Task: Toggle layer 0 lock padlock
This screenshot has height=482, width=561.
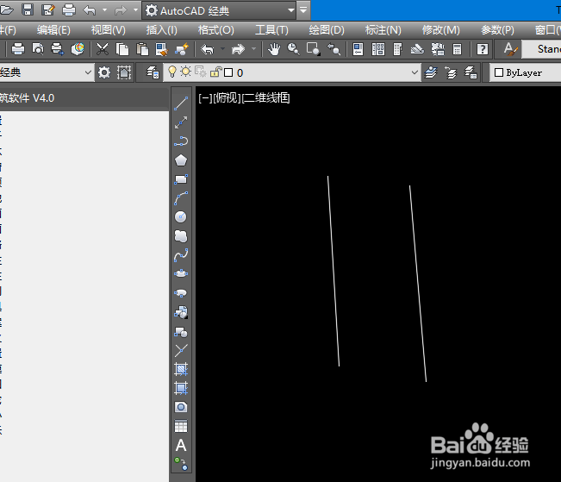Action: coord(215,72)
